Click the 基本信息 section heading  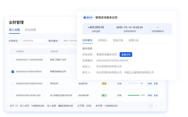(x=87, y=48)
